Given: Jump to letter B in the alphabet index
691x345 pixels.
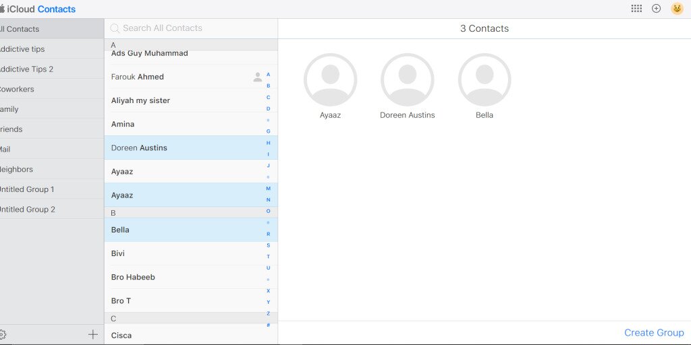Looking at the screenshot, I should [269, 86].
